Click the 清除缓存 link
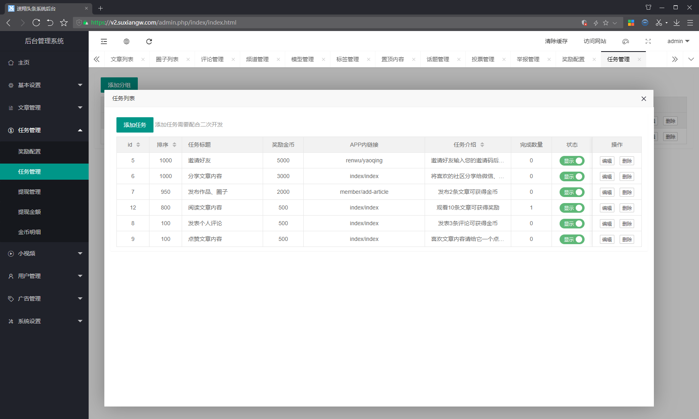699x419 pixels. (x=556, y=41)
